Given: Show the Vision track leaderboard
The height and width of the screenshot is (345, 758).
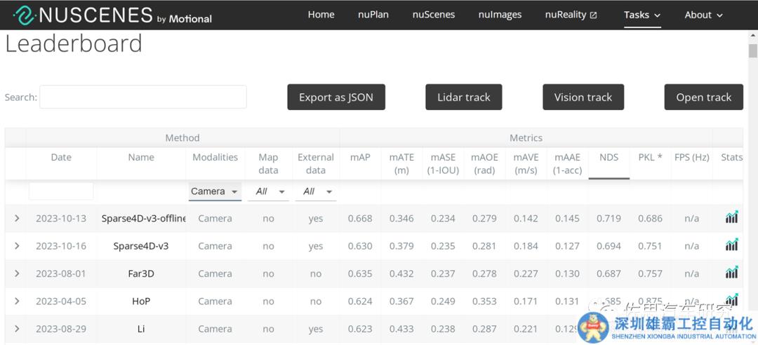Looking at the screenshot, I should point(583,97).
